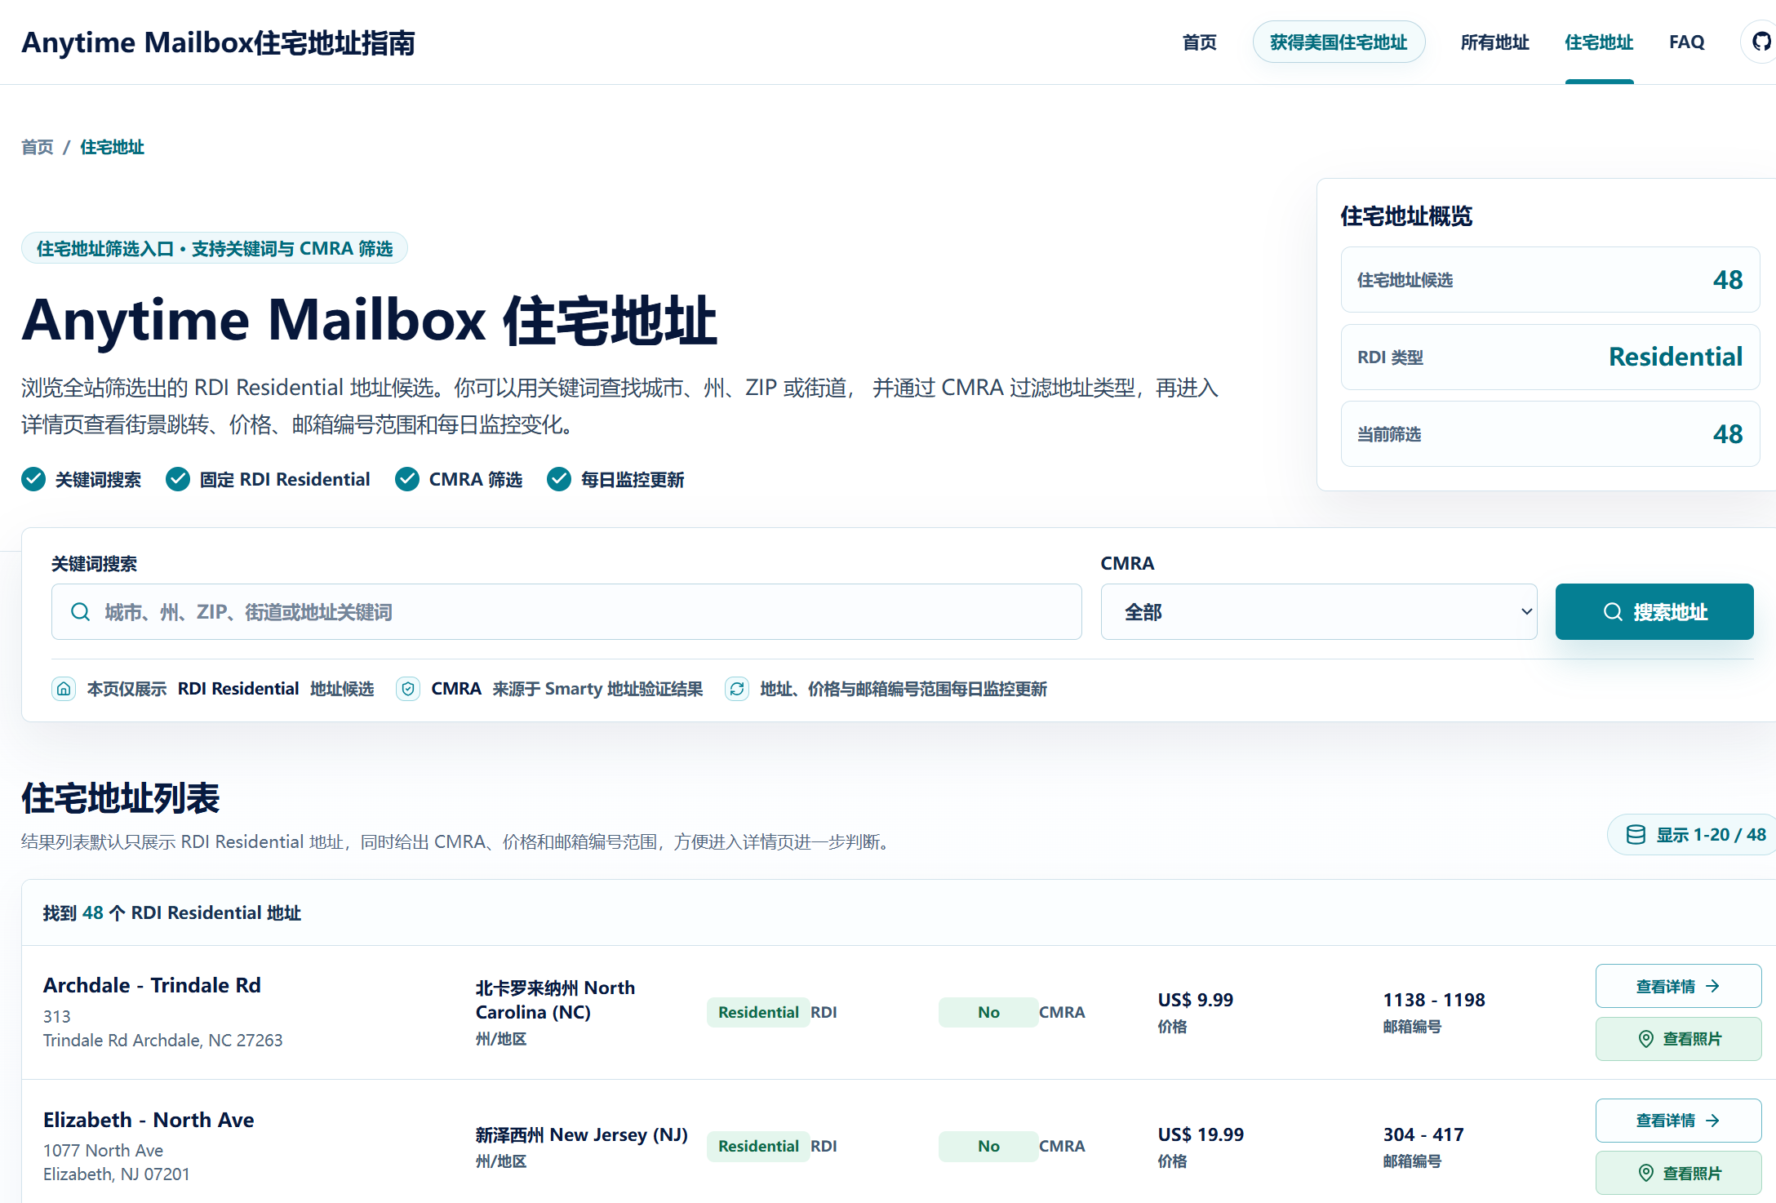
Task: Click the 当前筛选 48 stat card
Action: point(1550,433)
